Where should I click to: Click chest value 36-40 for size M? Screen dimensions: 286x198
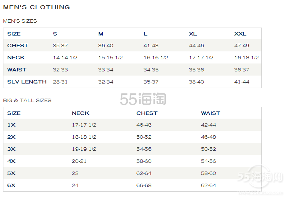(106, 46)
